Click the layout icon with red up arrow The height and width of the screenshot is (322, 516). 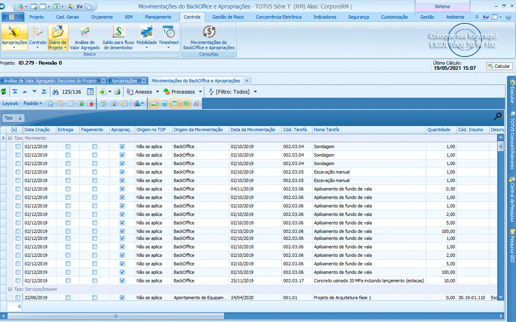click(91, 103)
